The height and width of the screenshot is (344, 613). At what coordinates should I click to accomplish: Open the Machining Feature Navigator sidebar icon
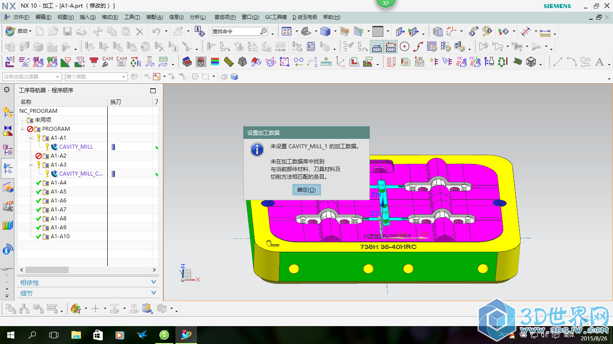pos(8,187)
